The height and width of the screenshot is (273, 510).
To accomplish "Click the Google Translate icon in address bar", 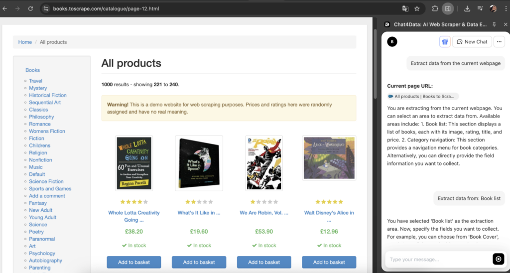I will point(405,8).
